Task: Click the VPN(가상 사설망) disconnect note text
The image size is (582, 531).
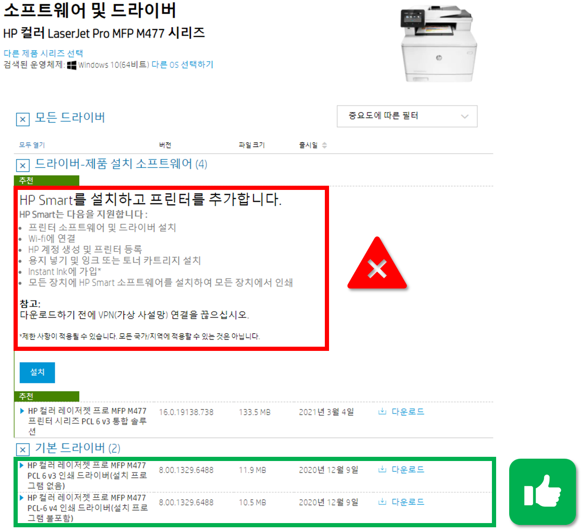Action: tap(134, 315)
